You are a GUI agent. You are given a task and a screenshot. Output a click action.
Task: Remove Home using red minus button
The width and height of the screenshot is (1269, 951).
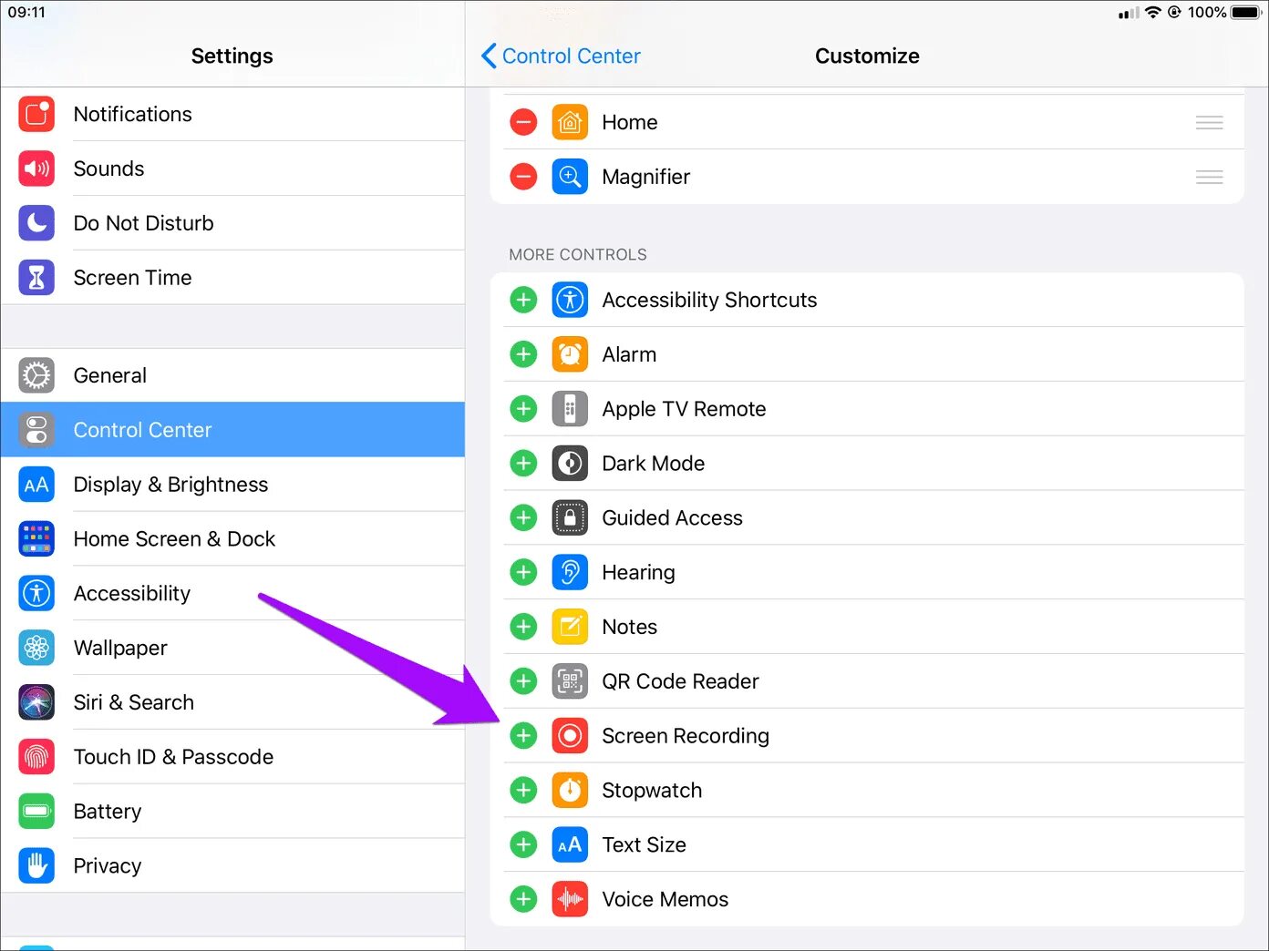click(x=523, y=122)
